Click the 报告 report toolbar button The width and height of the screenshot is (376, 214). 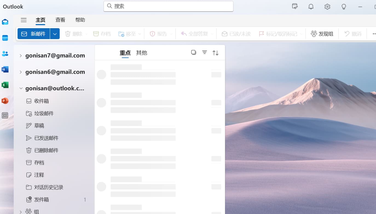pyautogui.click(x=158, y=34)
